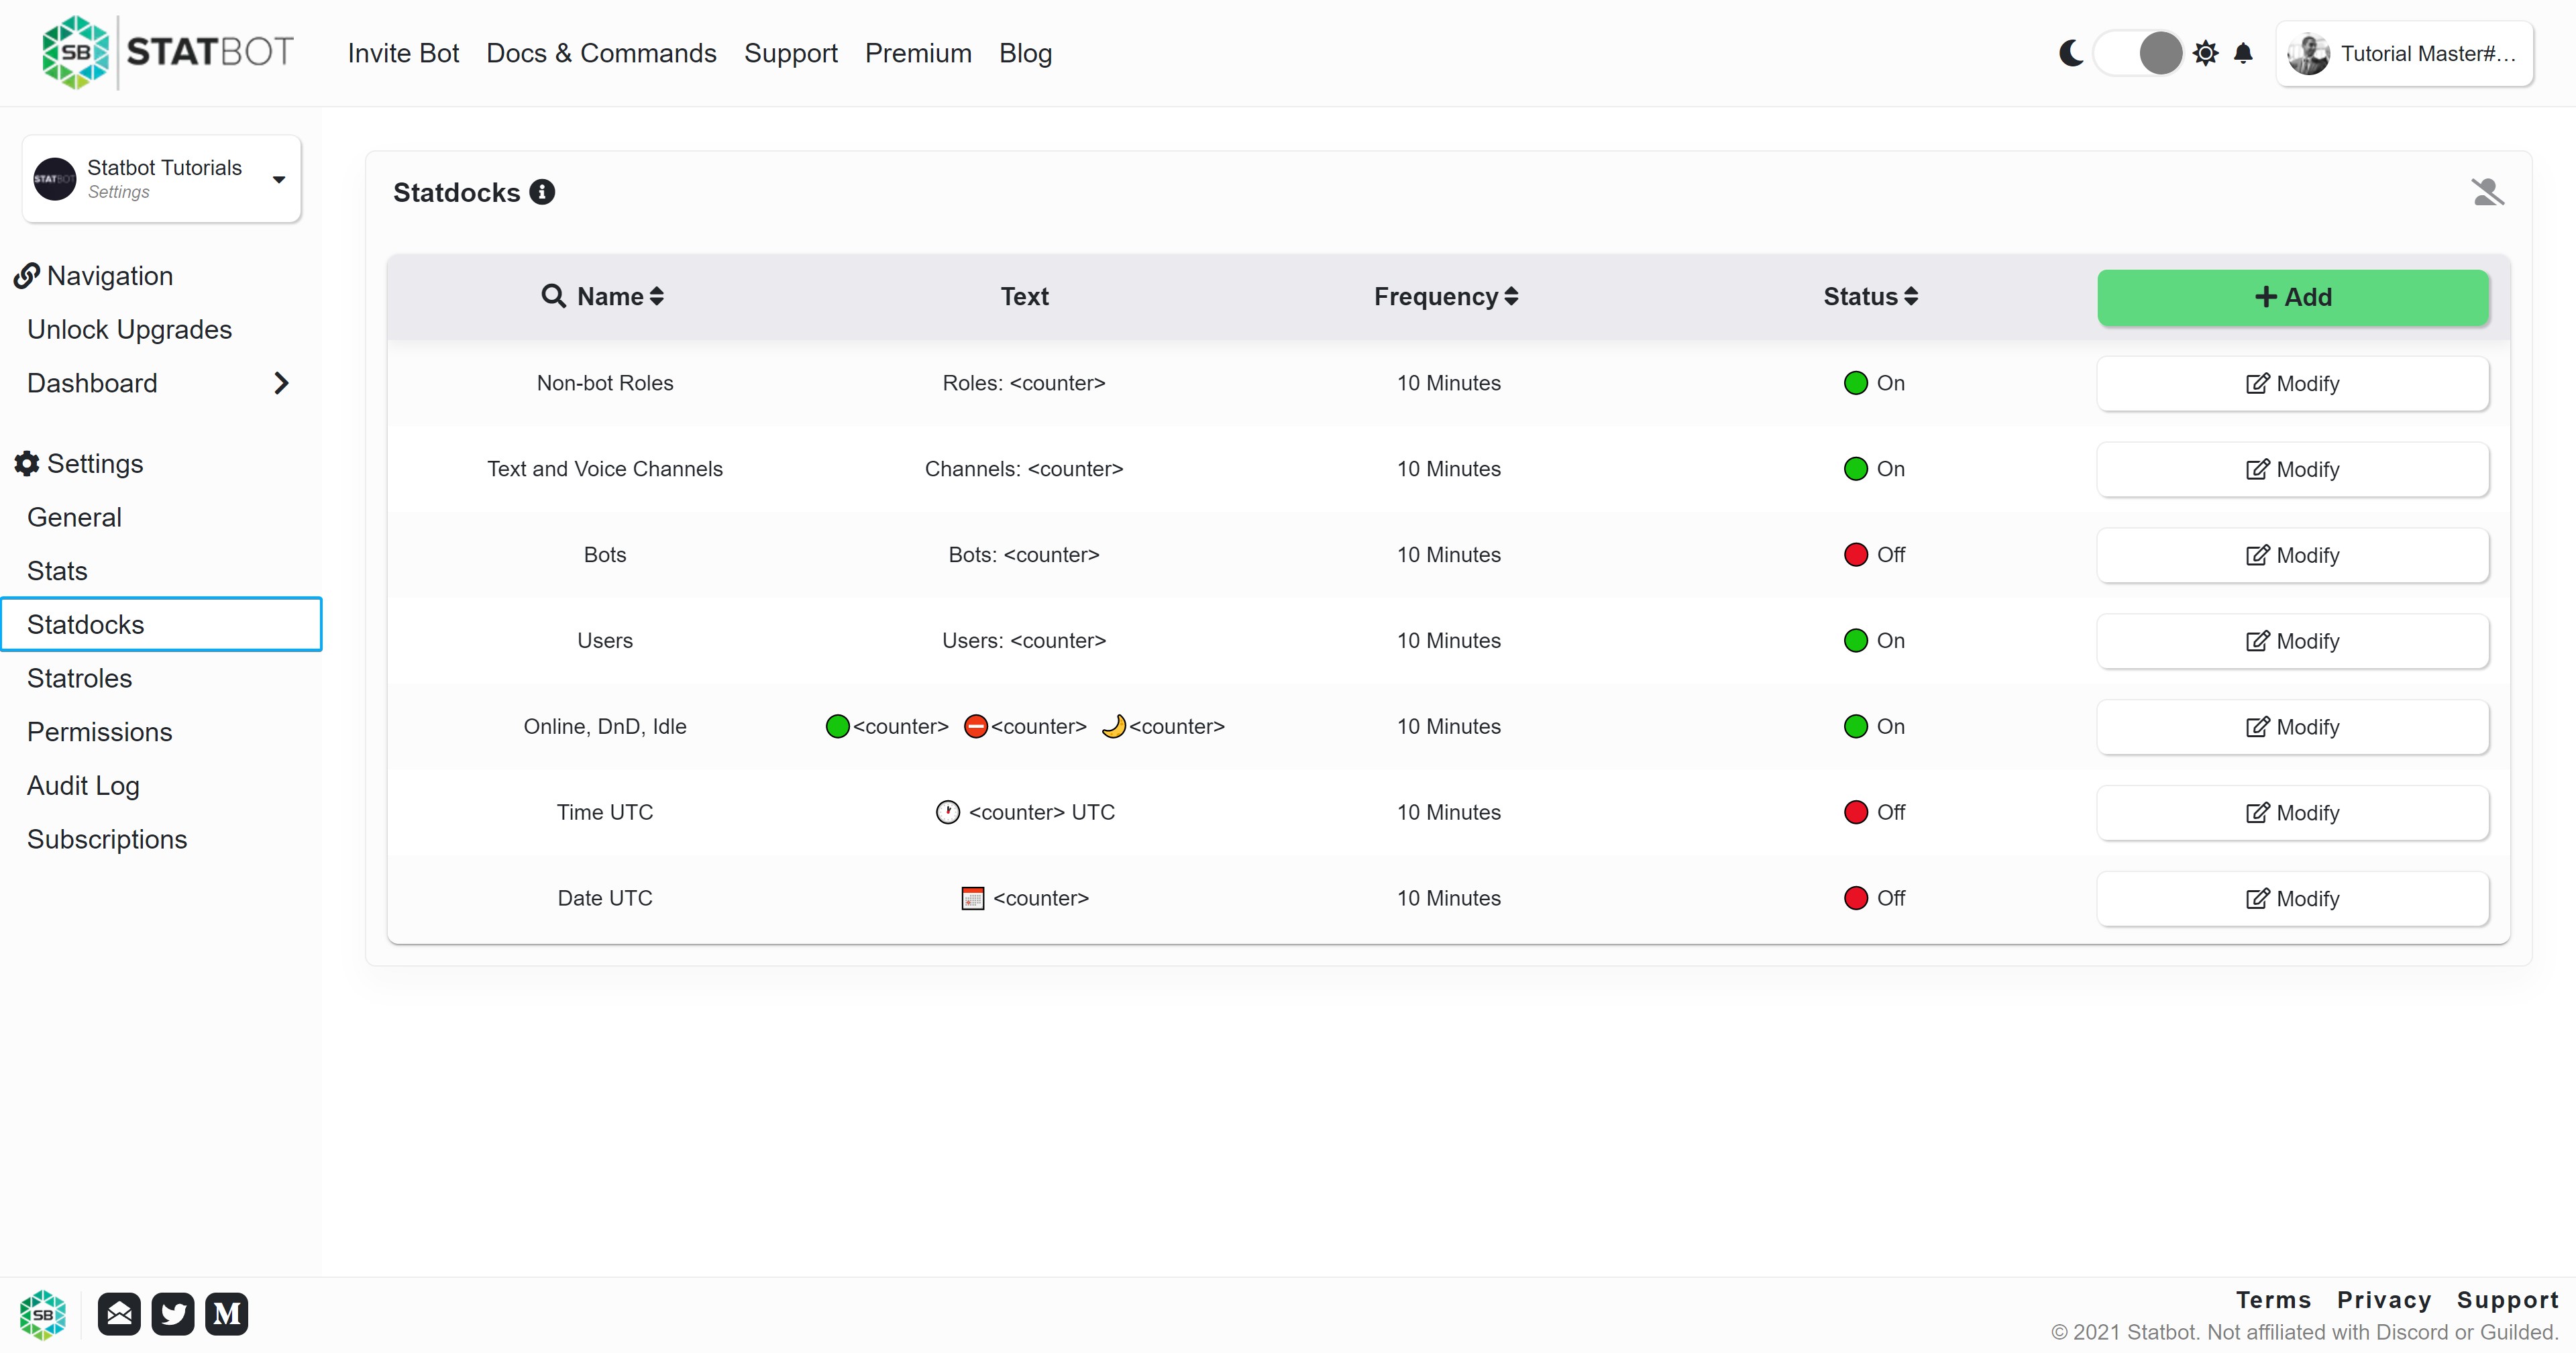Open Audit Log page
The height and width of the screenshot is (1353, 2576).
tap(83, 786)
